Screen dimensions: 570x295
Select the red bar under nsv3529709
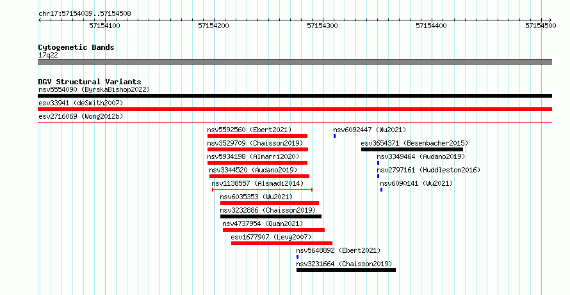(257, 149)
